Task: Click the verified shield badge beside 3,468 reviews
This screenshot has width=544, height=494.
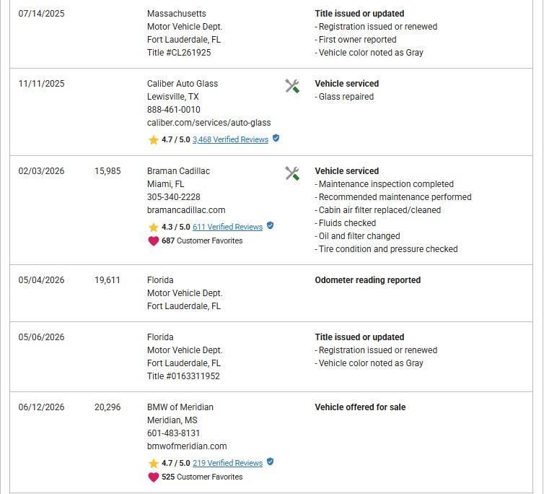Action: 276,138
